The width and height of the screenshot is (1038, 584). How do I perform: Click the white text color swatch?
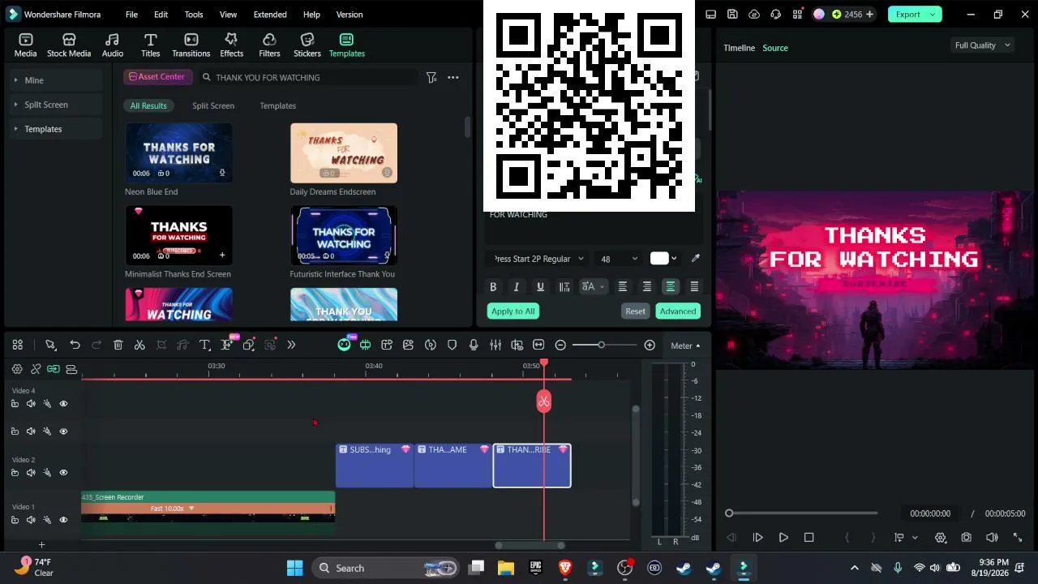pos(659,259)
